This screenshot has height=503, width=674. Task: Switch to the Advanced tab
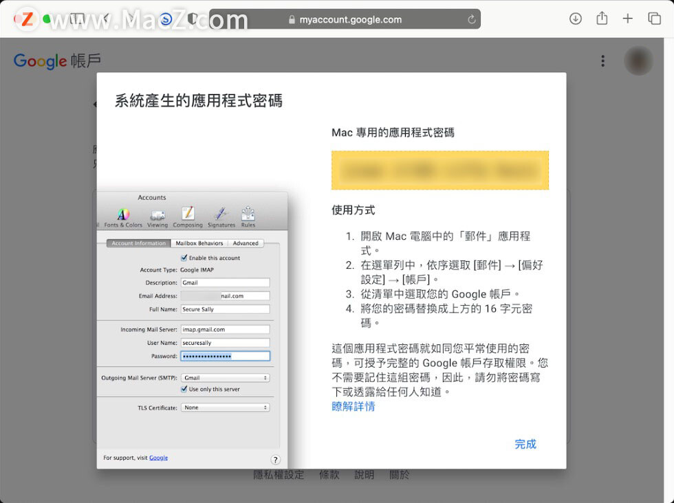pos(246,243)
